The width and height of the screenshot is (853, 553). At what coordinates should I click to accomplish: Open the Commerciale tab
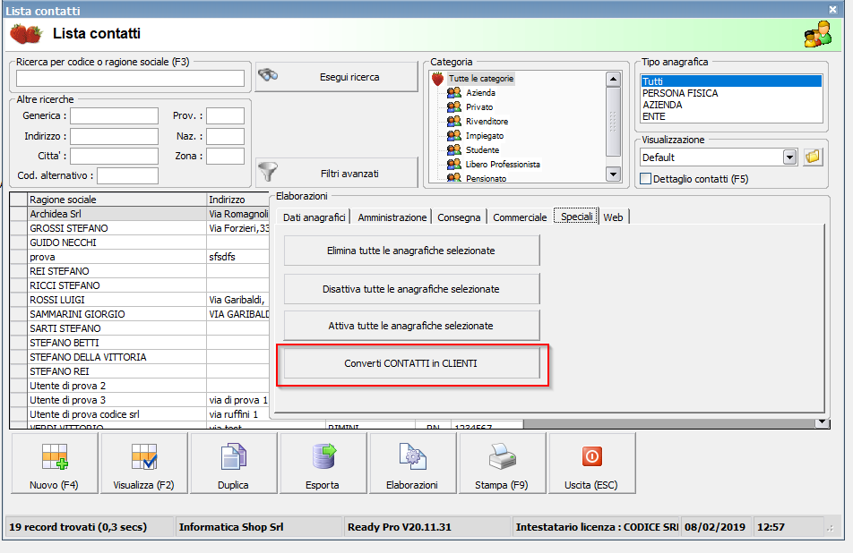[x=520, y=217]
